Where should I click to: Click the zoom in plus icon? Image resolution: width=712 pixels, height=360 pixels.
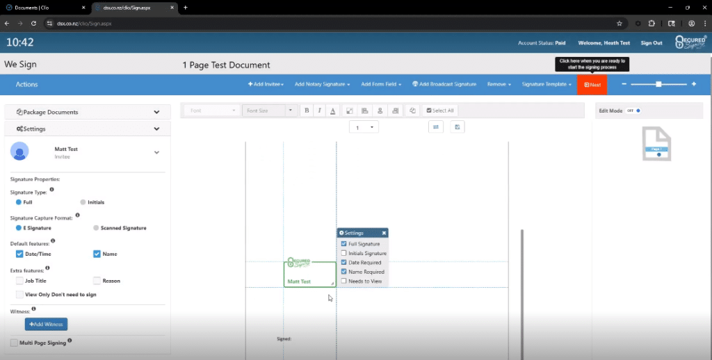tap(693, 84)
